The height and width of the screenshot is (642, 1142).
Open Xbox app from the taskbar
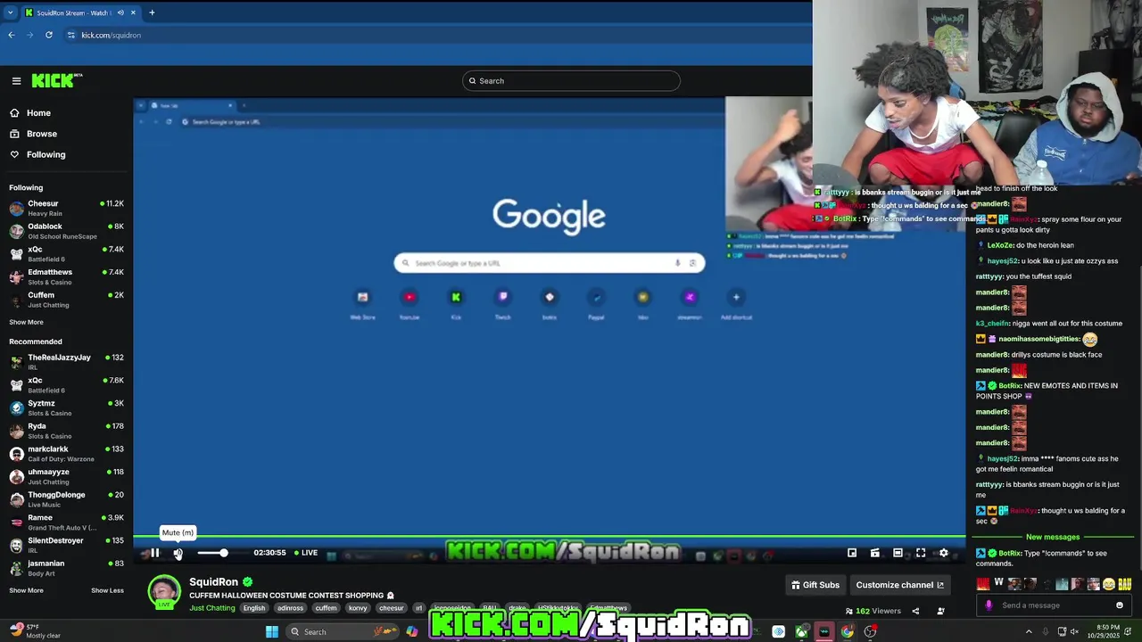click(801, 631)
